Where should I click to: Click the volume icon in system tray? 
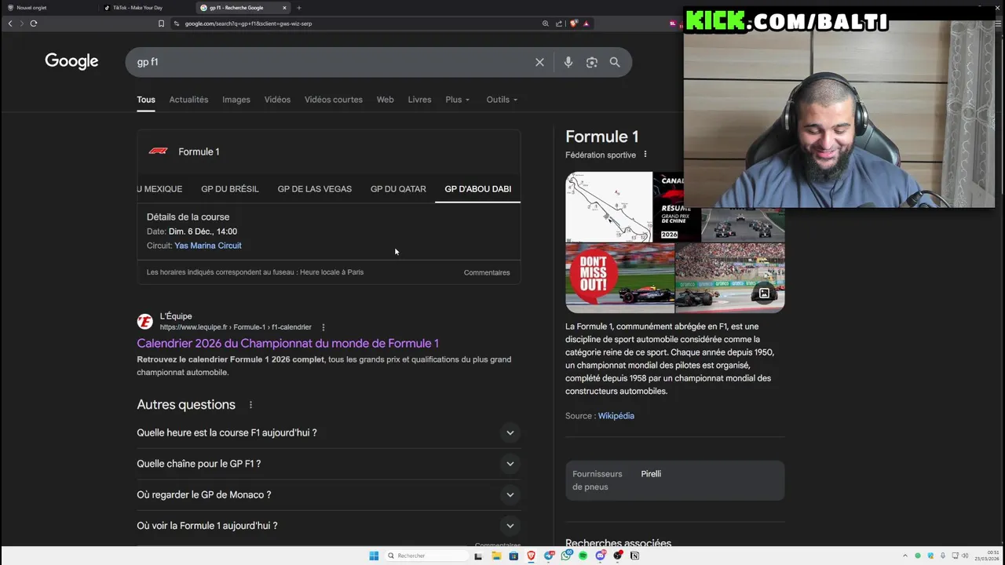[965, 556]
